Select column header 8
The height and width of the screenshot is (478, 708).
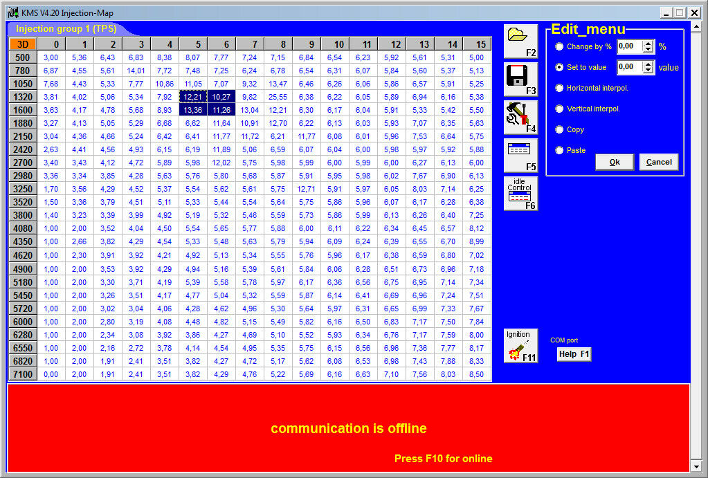tap(278, 44)
